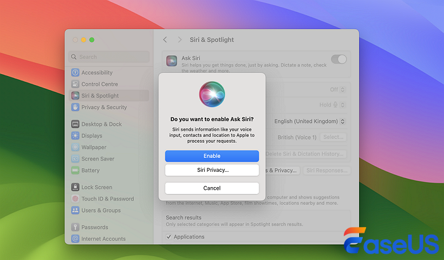The width and height of the screenshot is (444, 260).
Task: Click the Battery icon in the sidebar
Action: click(75, 171)
